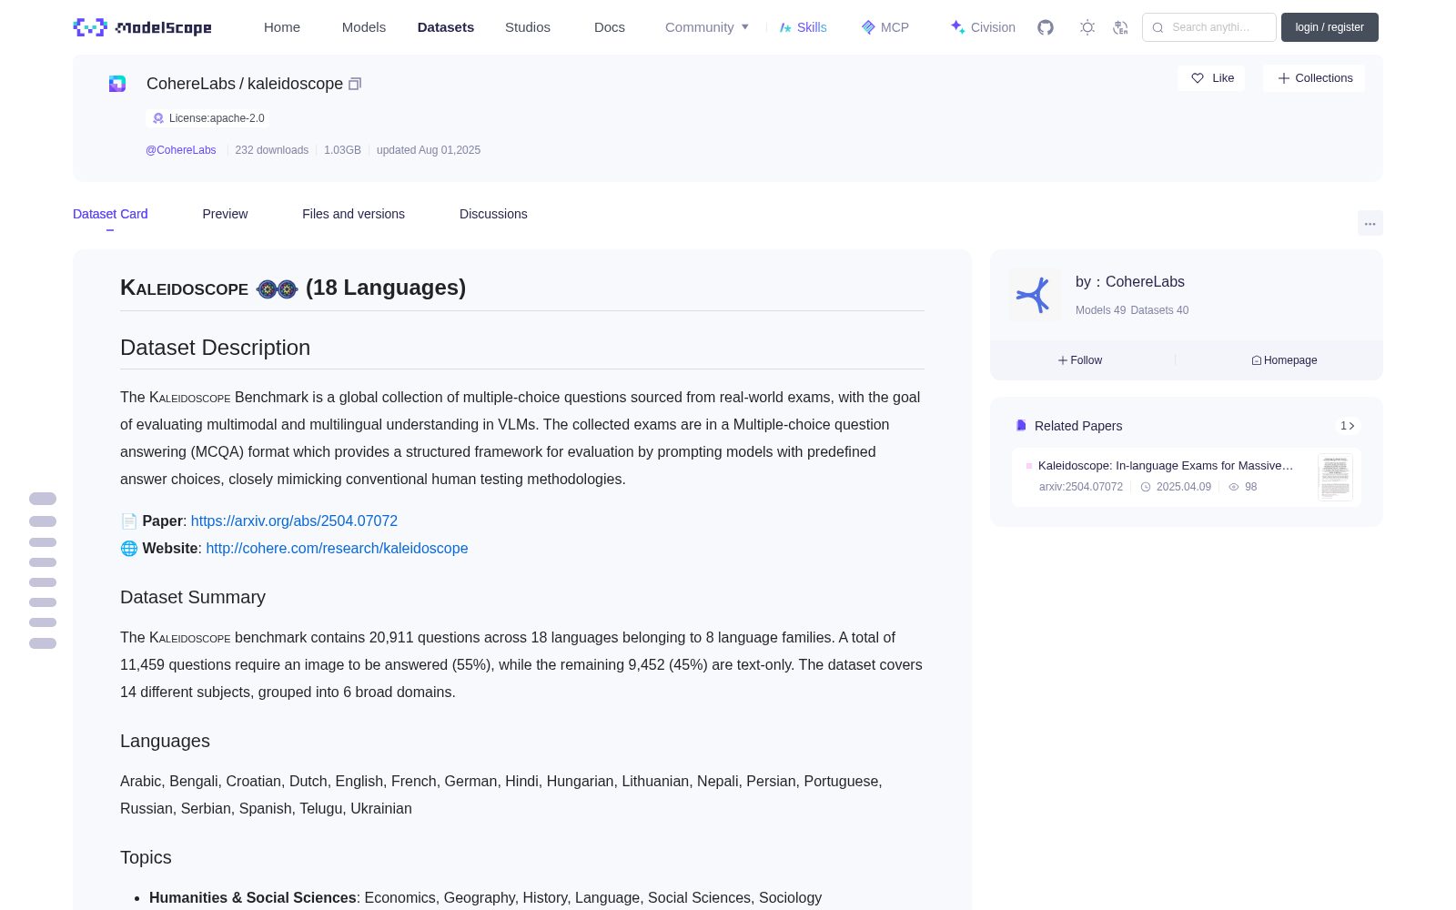Open Kaleidoscope In-language Exams paper
The width and height of the screenshot is (1456, 910).
(x=1166, y=466)
